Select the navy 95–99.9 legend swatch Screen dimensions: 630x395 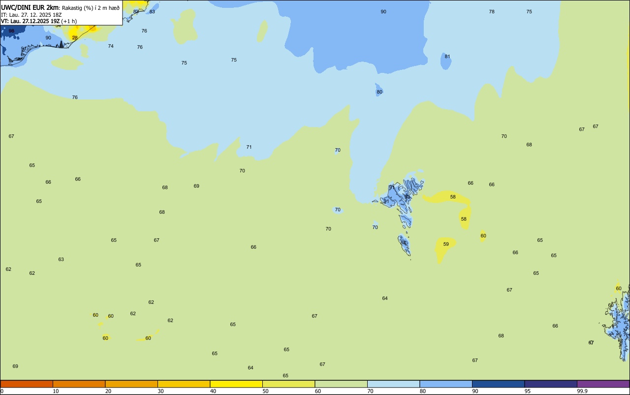click(551, 384)
